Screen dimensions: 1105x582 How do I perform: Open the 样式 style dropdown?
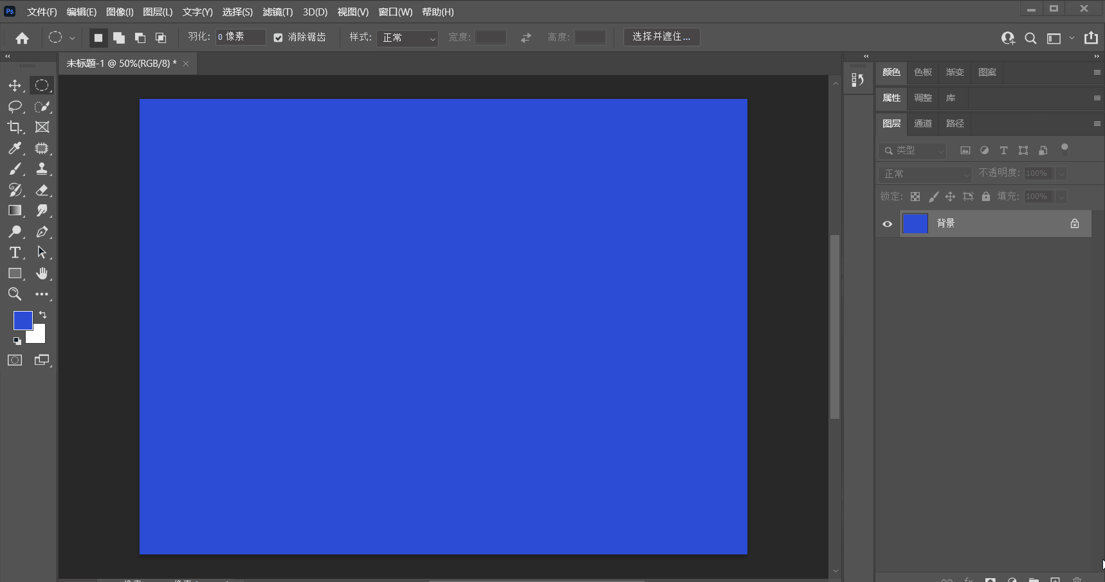(407, 38)
